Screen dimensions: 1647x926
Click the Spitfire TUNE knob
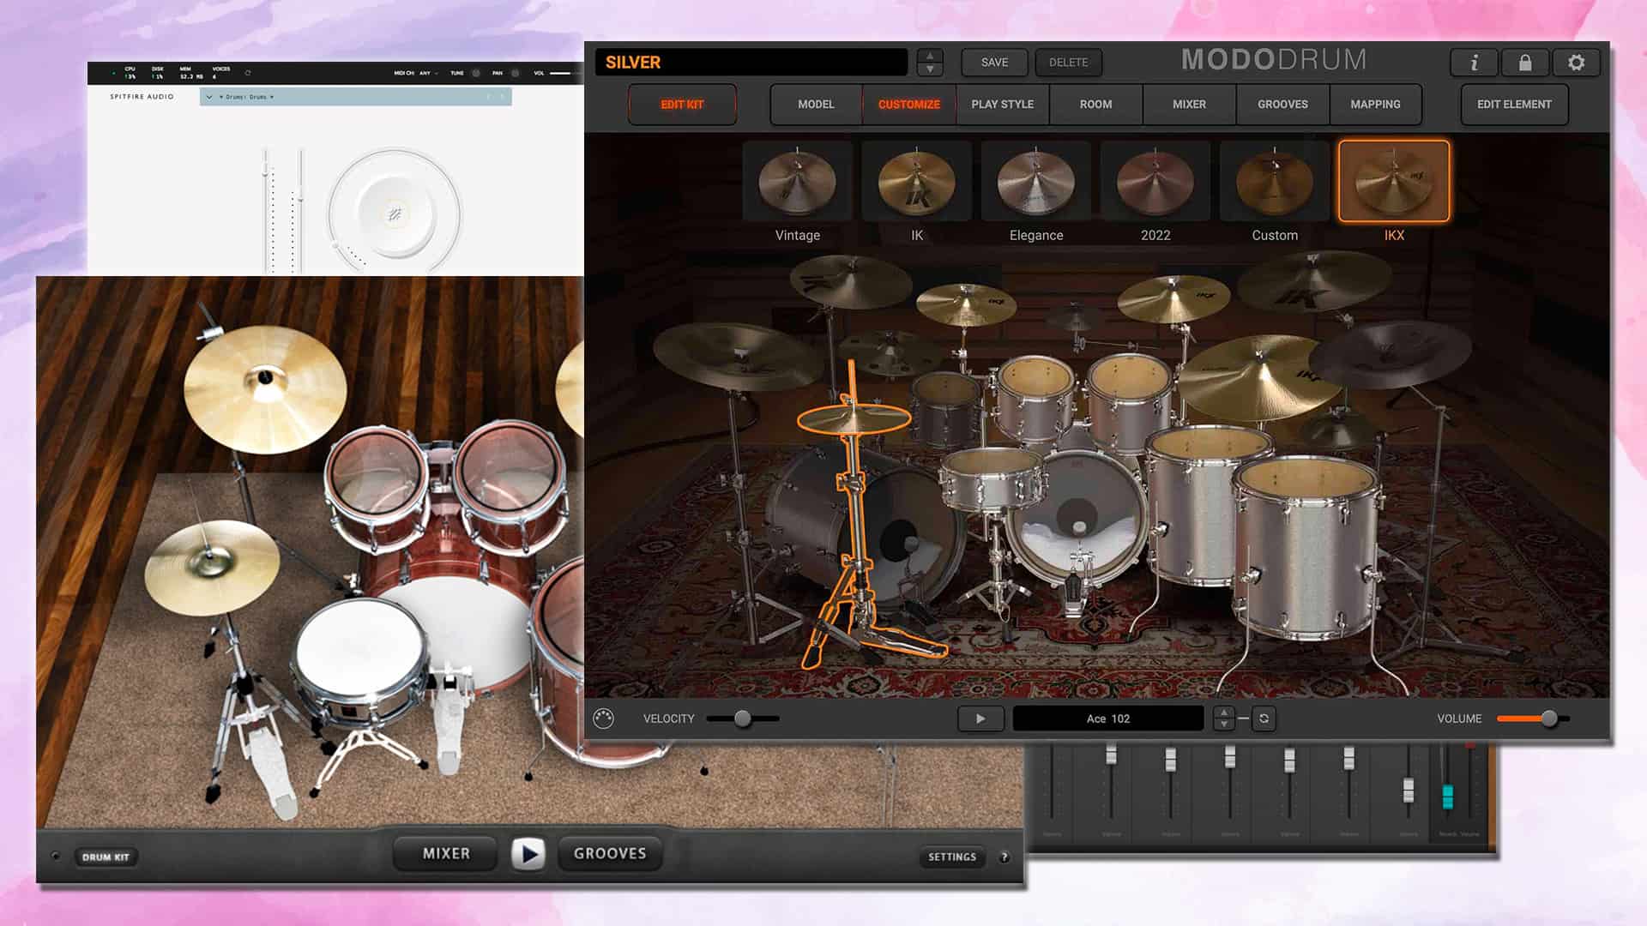pos(476,73)
